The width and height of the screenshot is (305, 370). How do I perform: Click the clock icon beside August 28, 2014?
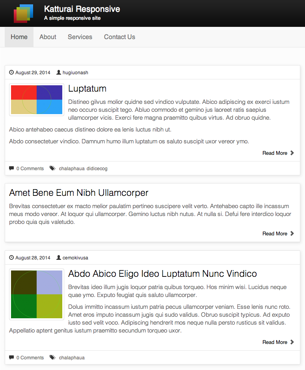pos(11,257)
